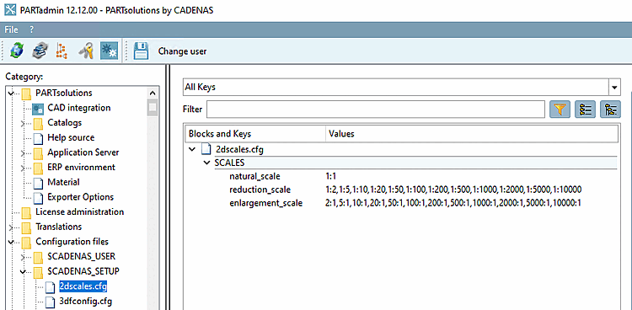Click the orange tree structure toolbar icon
632x310 pixels.
62,51
